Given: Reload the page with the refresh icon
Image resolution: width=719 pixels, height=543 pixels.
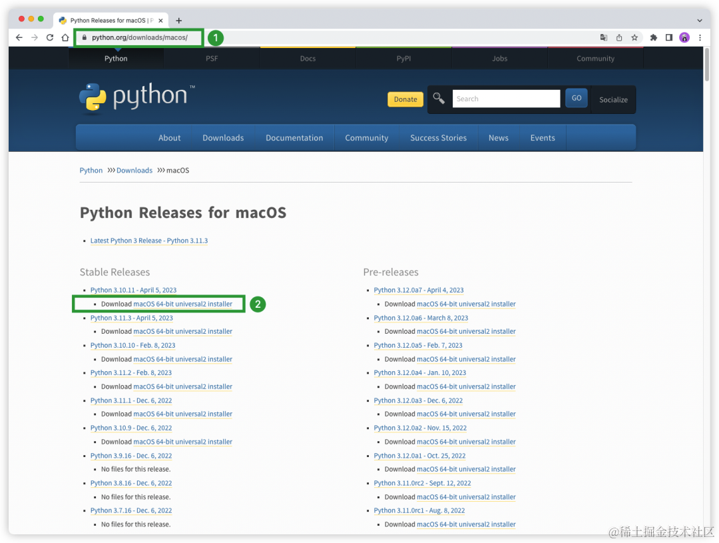Looking at the screenshot, I should coord(50,37).
